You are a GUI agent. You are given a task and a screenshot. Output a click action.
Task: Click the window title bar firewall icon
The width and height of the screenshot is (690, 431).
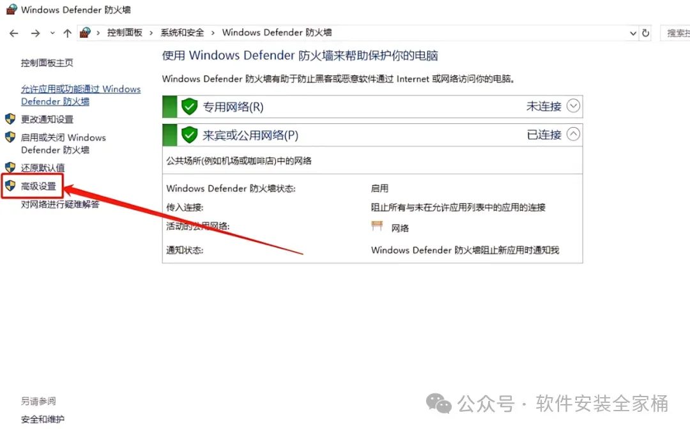tap(11, 9)
